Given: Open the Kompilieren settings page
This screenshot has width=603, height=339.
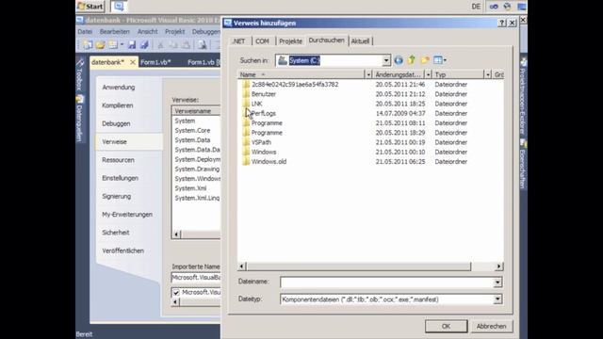Looking at the screenshot, I should tap(118, 105).
